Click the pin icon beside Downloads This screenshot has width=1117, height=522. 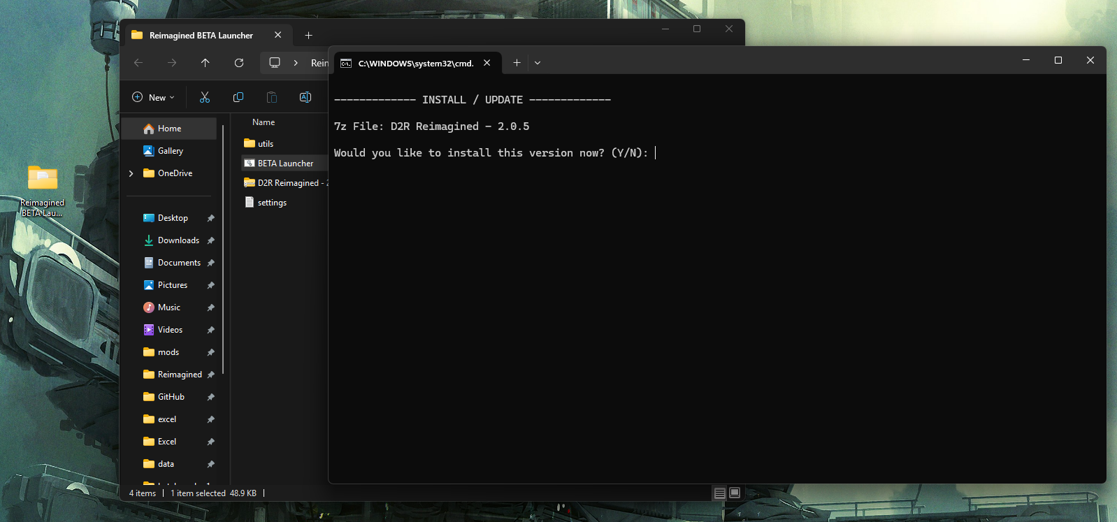(210, 240)
